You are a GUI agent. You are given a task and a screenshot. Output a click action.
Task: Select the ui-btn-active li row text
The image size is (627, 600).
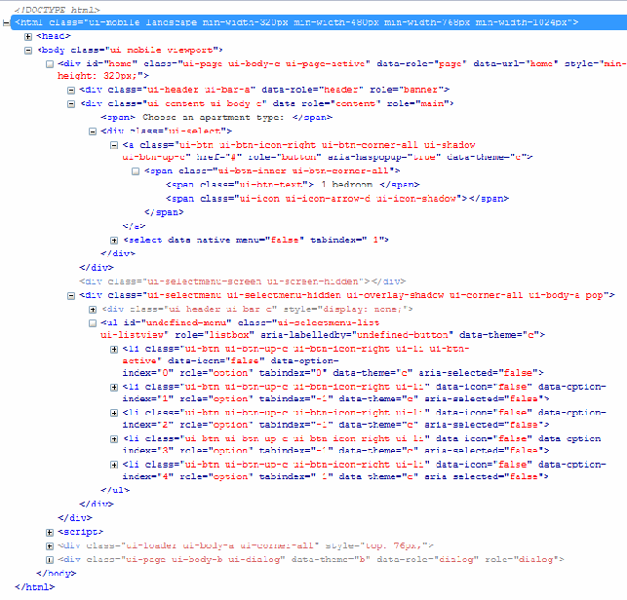[x=333, y=360]
